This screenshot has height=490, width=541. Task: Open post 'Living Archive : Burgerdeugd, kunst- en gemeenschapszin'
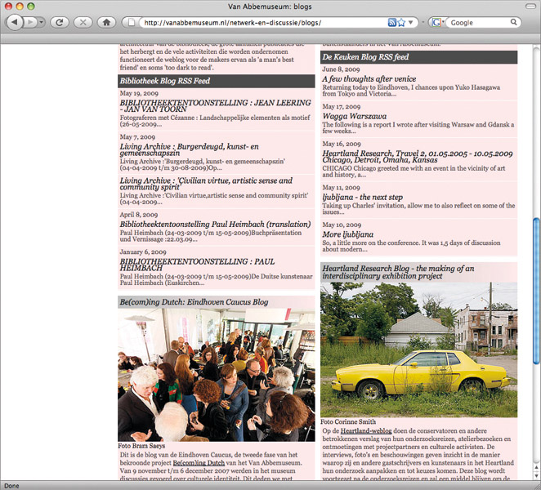189,149
